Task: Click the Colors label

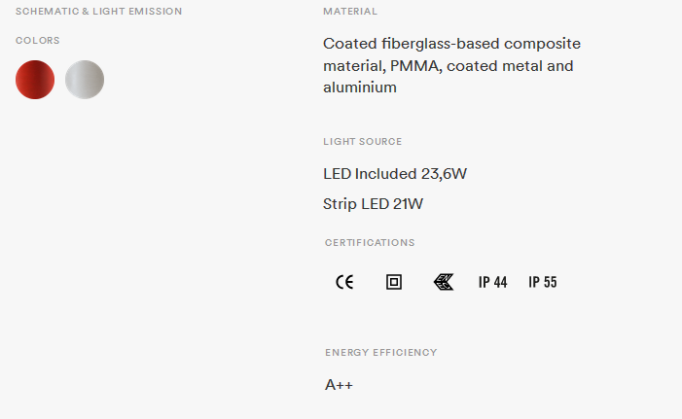Action: [37, 41]
